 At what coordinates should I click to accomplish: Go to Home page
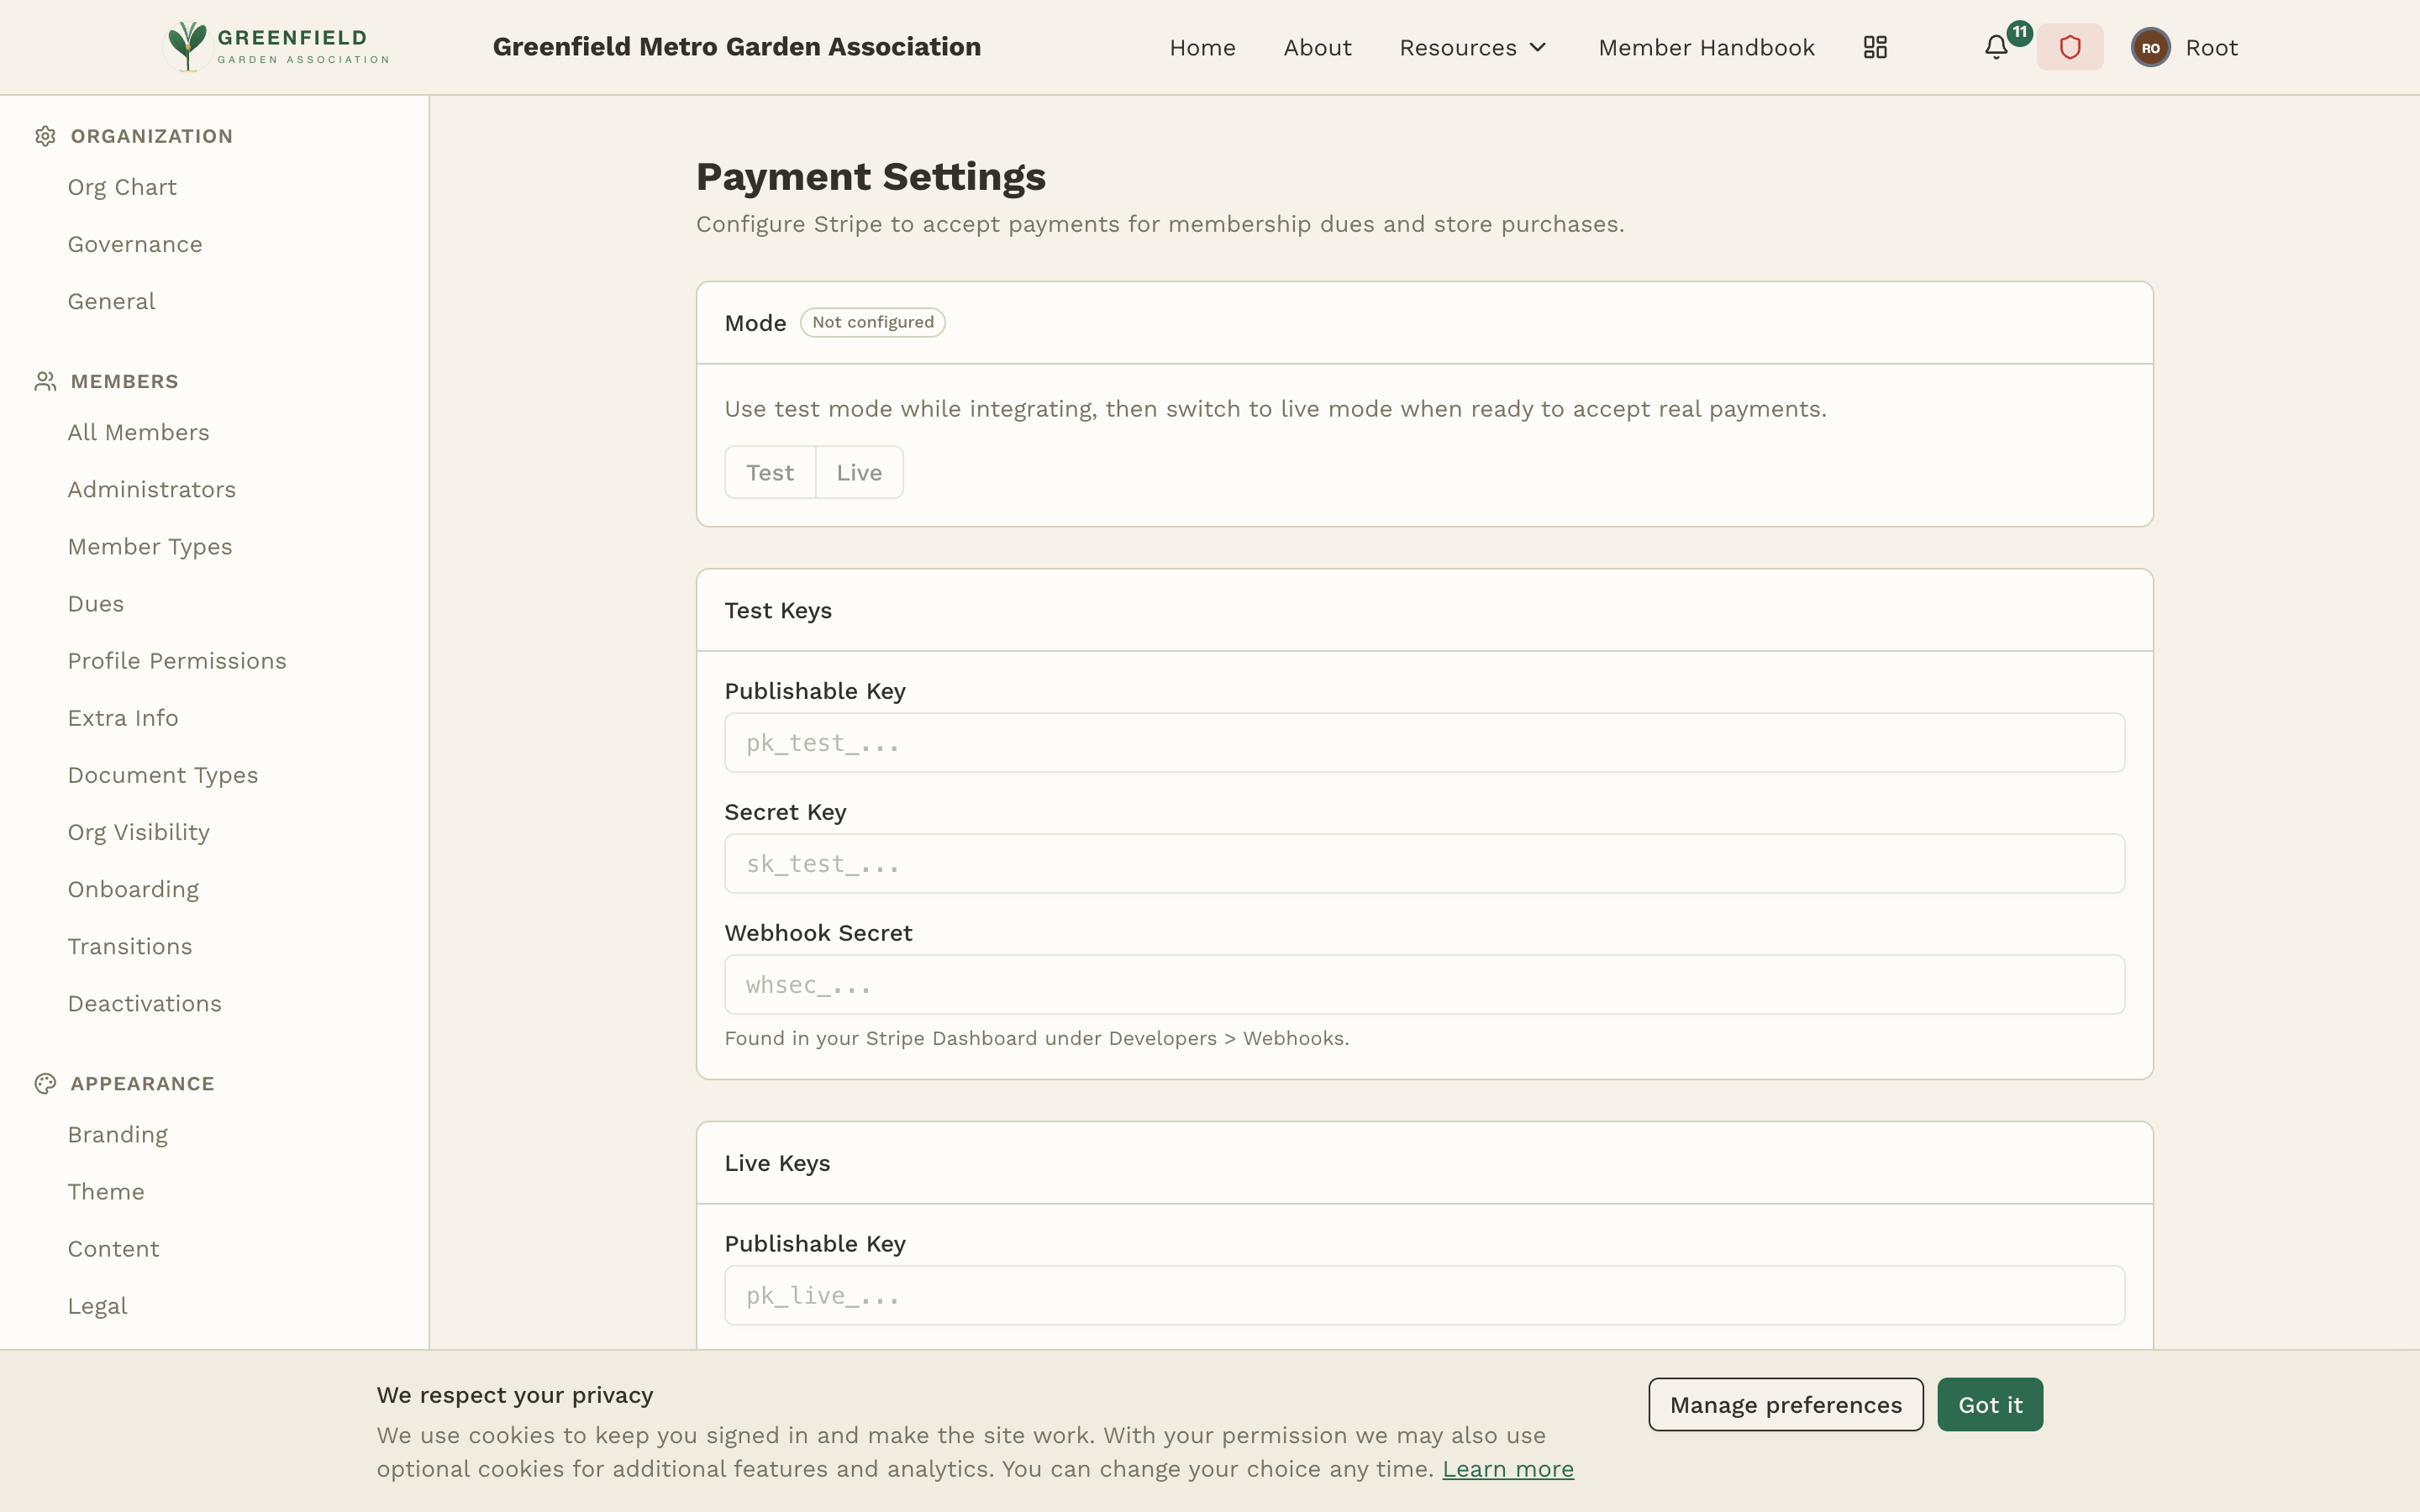pyautogui.click(x=1202, y=47)
